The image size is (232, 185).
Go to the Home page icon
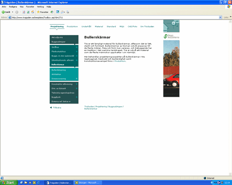33,12
